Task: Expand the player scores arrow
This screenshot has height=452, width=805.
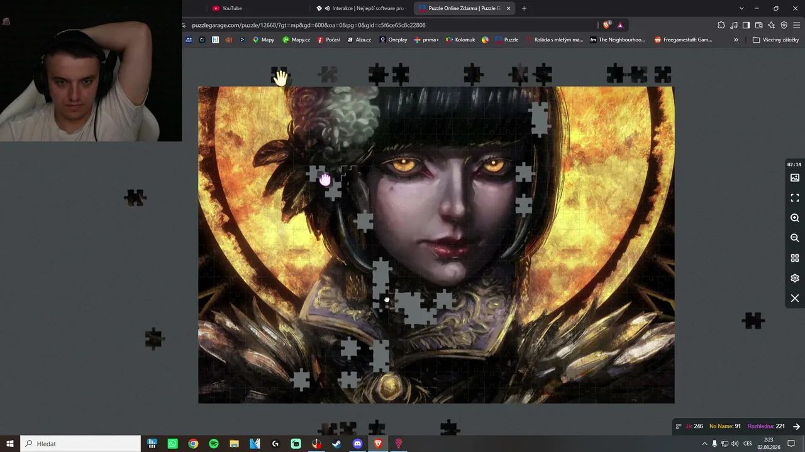Action: pyautogui.click(x=796, y=426)
